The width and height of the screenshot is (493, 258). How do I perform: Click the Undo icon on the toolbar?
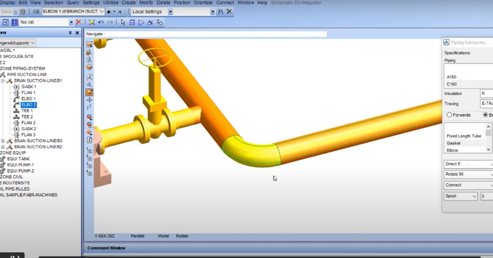point(101,22)
